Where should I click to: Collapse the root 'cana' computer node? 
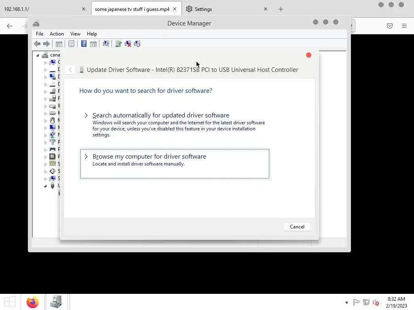38,55
